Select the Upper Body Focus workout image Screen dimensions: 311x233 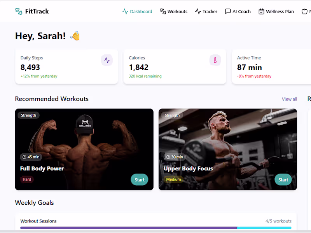point(228,150)
